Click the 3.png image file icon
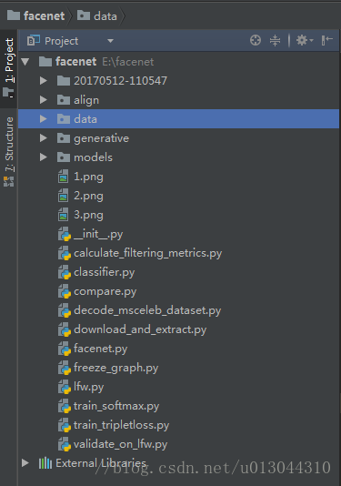Screen dimensions: 341x486 pyautogui.click(x=64, y=215)
